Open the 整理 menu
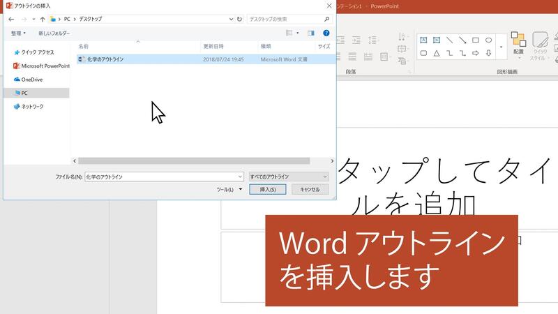 (18, 33)
